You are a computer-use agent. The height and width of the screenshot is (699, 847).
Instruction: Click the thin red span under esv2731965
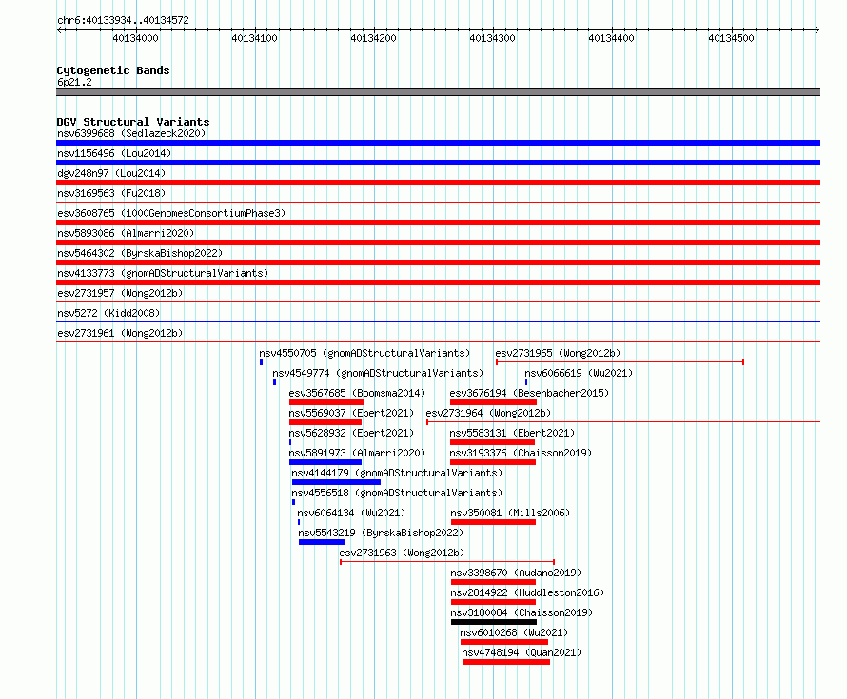pos(620,362)
